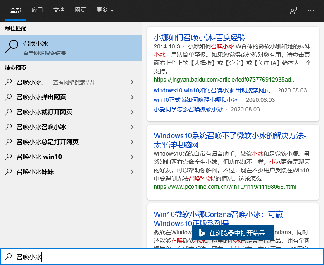Viewport: 324px width, 265px height.
Task: Switch to the 全部 tab
Action: (x=16, y=10)
